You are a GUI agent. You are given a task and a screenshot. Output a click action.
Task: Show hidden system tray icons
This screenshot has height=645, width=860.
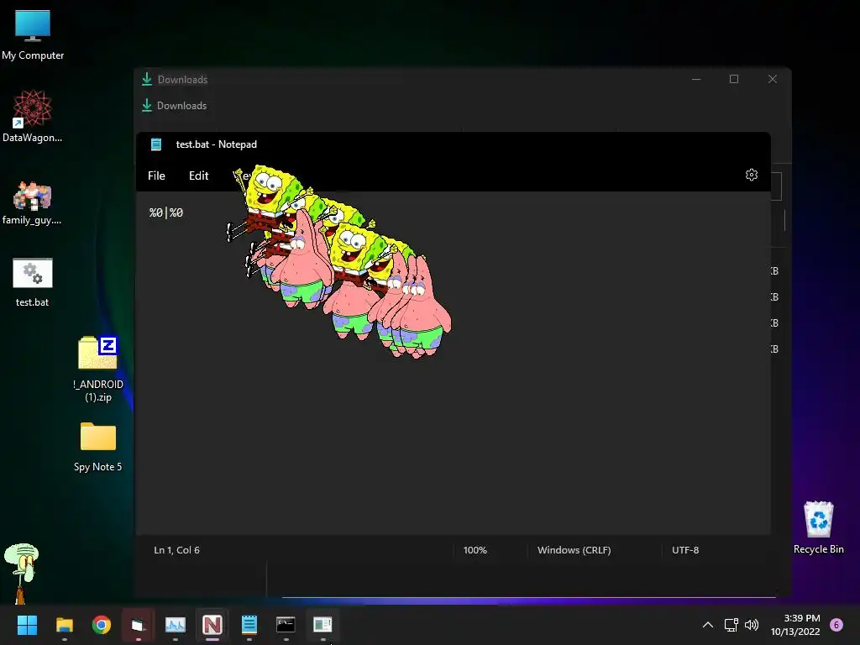coord(708,625)
